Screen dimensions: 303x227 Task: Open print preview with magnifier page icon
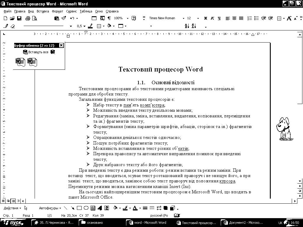35,18
